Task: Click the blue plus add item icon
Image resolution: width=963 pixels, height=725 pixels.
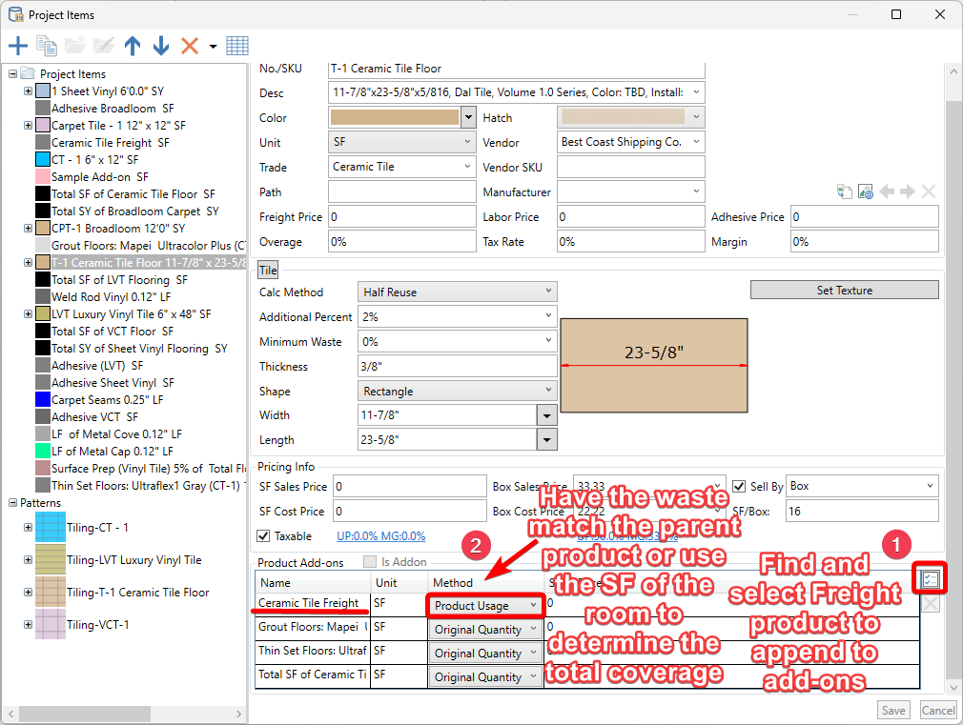Action: [x=18, y=46]
